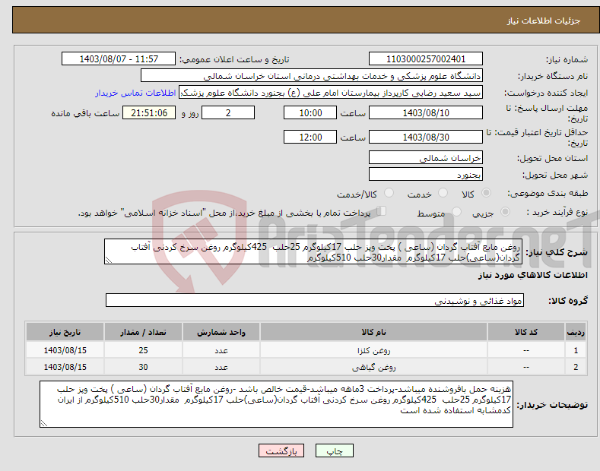600x471 pixels.
Task: Click the delivery province field خراسان شمالی
Action: 426,157
